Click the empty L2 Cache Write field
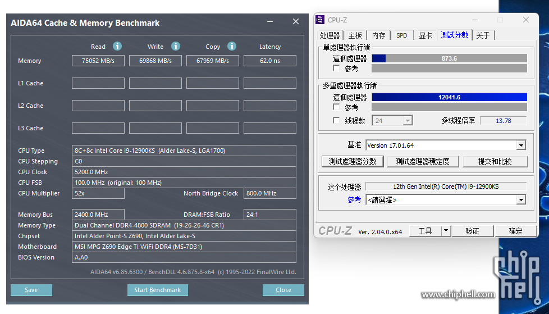Viewport: 549px width, 314px height. pos(155,106)
